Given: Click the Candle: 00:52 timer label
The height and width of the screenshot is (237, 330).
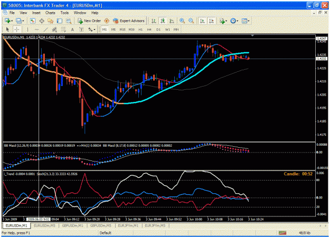Looking at the screenshot, I should (298, 174).
